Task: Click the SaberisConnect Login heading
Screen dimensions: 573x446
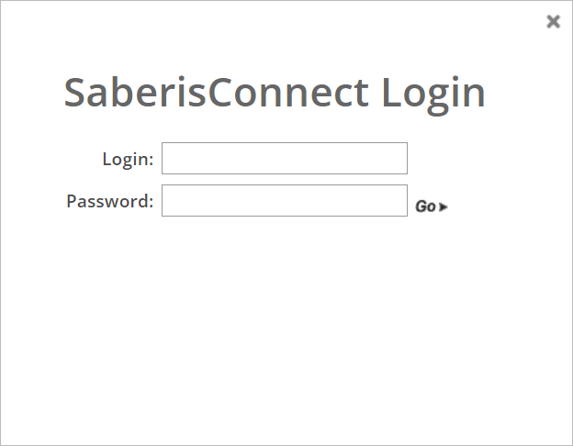Action: coord(275,93)
